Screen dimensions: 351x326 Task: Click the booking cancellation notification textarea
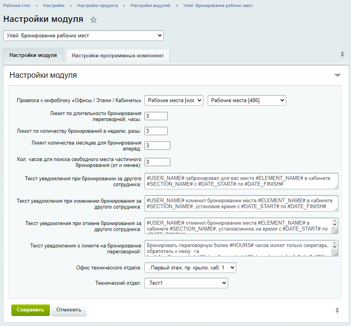point(241,226)
